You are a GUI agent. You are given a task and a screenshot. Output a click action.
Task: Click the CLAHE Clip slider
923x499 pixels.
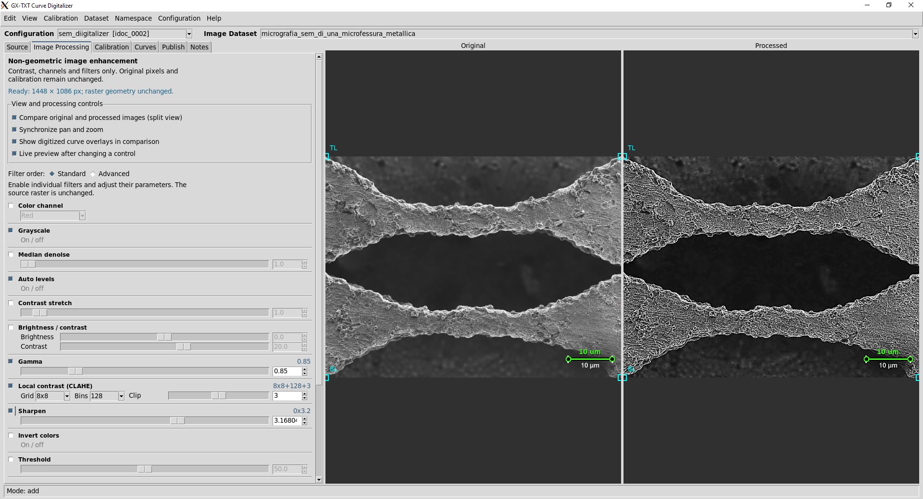218,395
